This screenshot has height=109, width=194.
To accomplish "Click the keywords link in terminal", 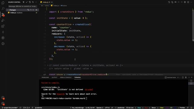I will point(61,94).
